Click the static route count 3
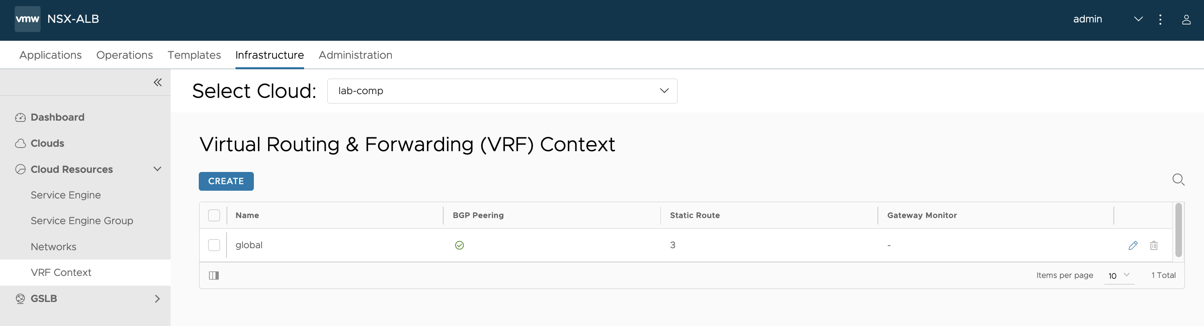This screenshot has height=326, width=1204. 673,245
